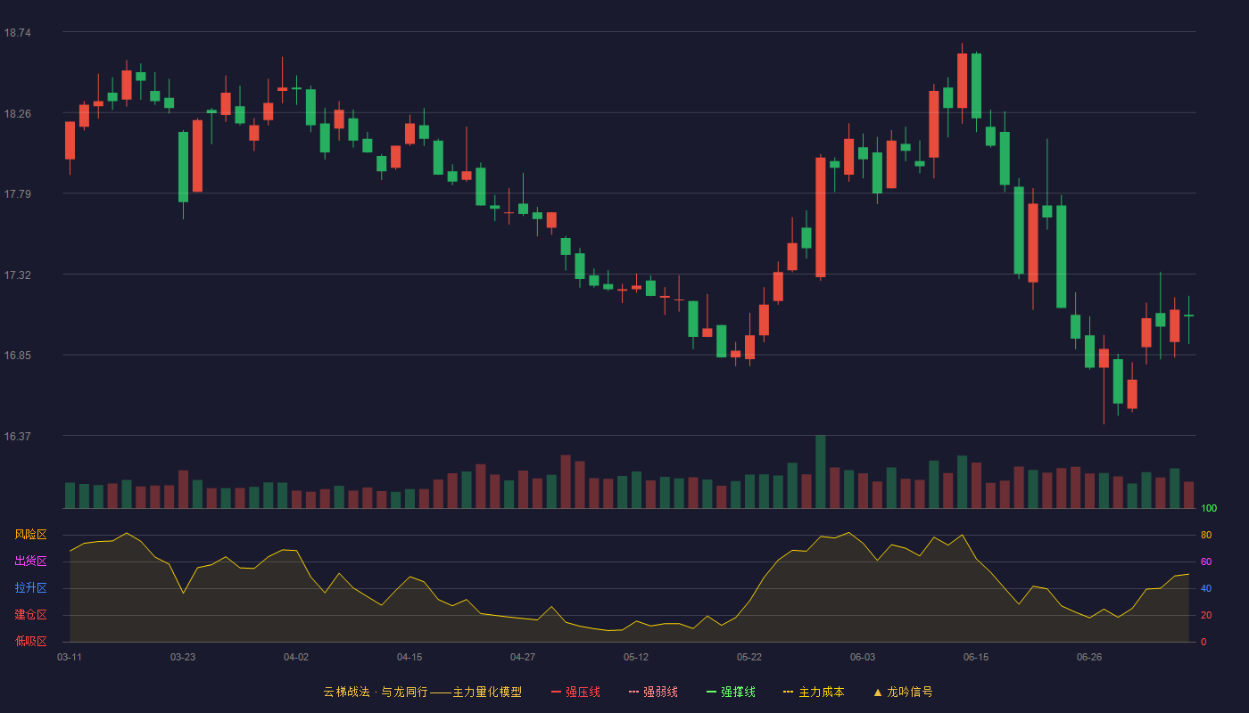The width and height of the screenshot is (1249, 713).
Task: Click the 06-15 date marker
Action: click(976, 657)
